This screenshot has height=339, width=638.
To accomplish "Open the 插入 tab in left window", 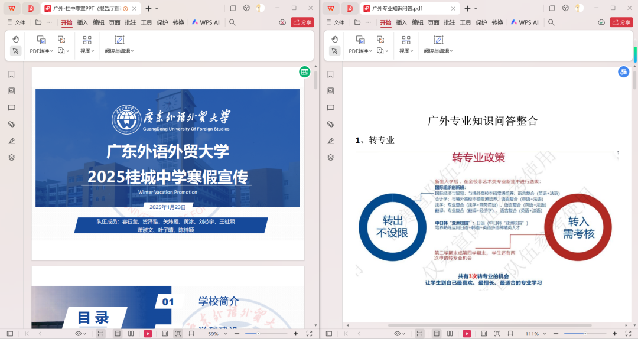I will click(82, 22).
